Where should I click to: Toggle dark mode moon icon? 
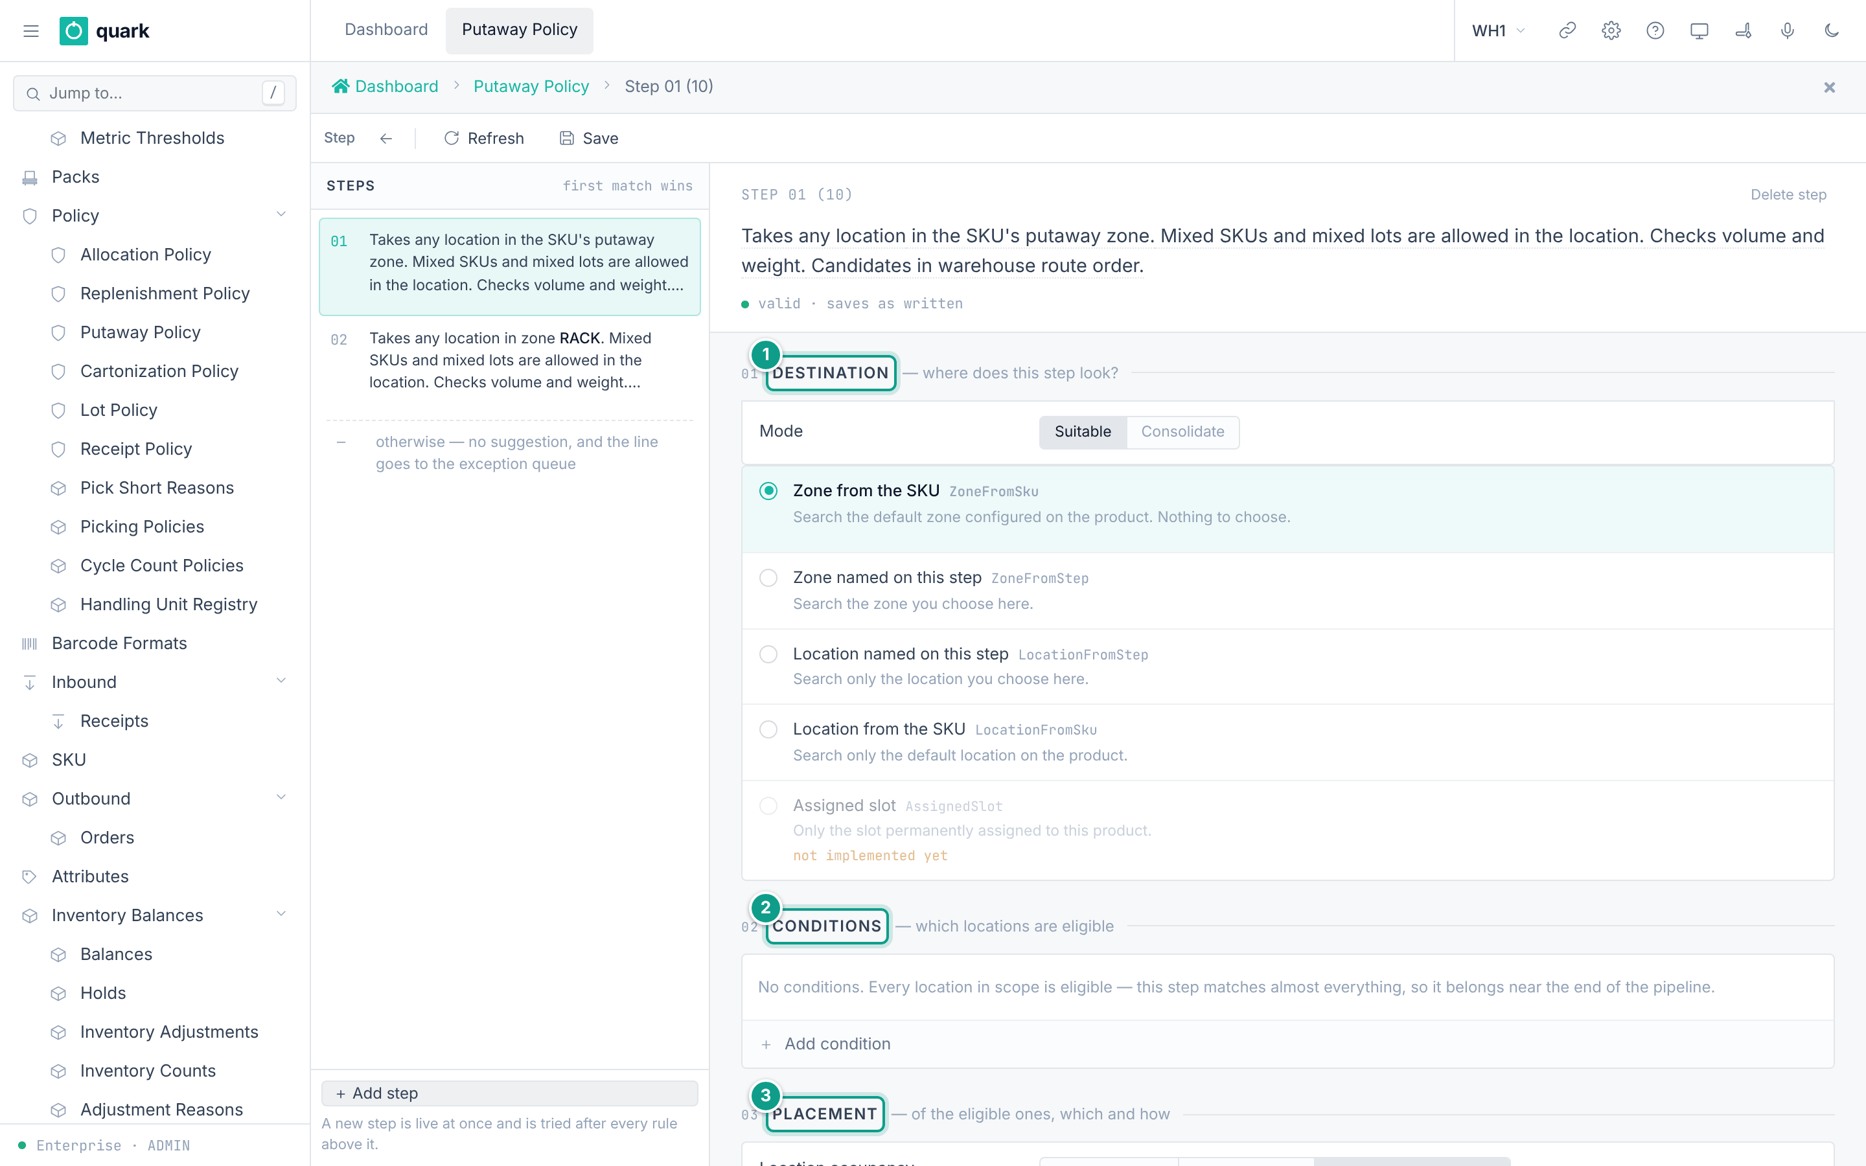click(x=1832, y=31)
